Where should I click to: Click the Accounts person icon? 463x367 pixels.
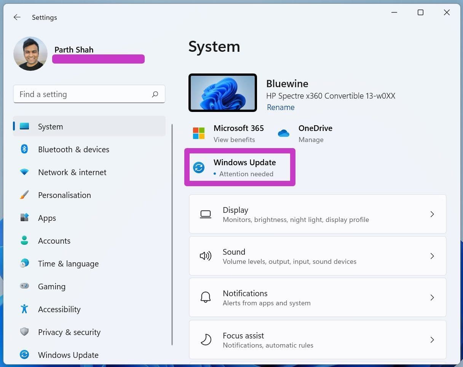[x=24, y=241]
